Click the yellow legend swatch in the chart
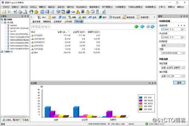 [x=141, y=106]
